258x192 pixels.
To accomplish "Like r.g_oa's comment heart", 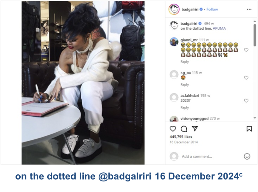I will click(x=246, y=78).
